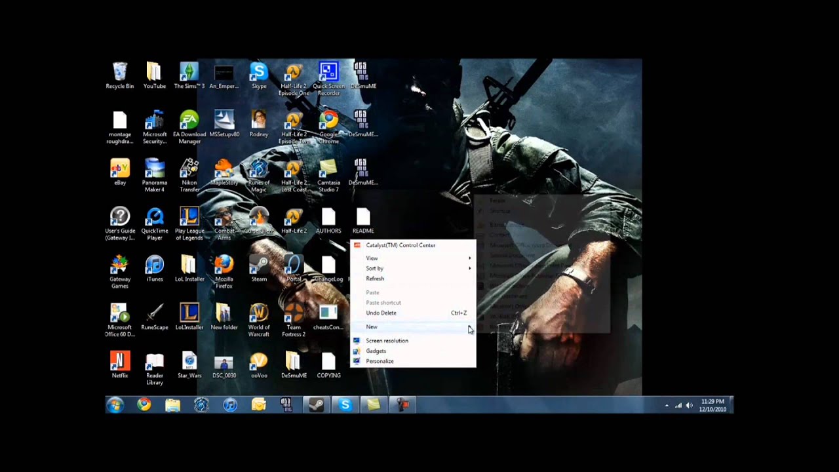Open Gadgets from the context menu
Viewport: 839px width, 472px height.
413,351
